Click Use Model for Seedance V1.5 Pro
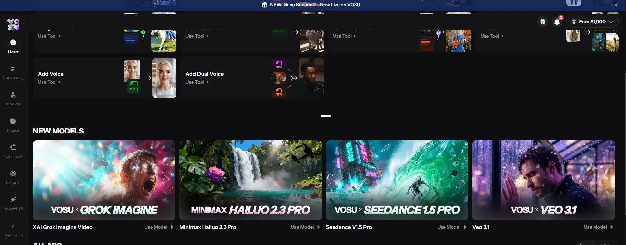Viewport: 626px width, 245px height. coord(452,227)
